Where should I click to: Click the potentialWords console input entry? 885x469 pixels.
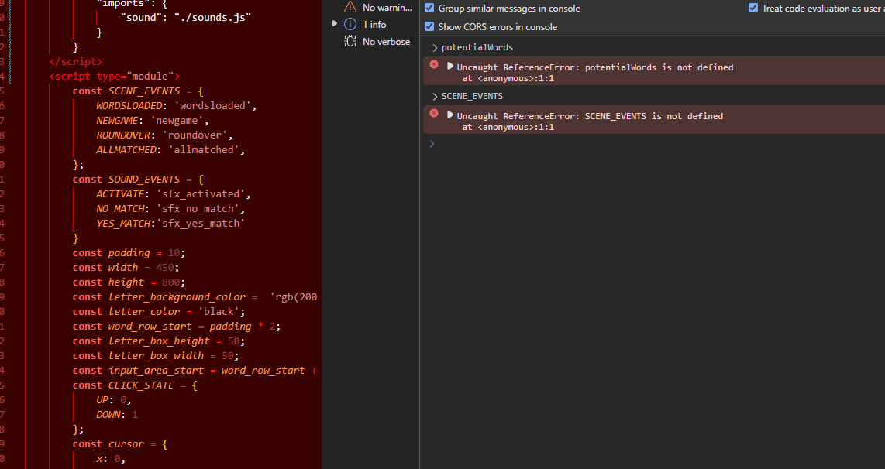click(477, 47)
